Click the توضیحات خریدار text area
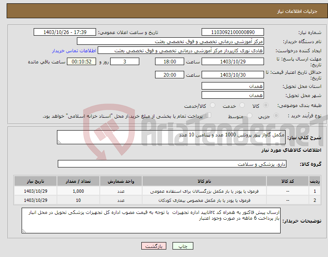 (151, 221)
